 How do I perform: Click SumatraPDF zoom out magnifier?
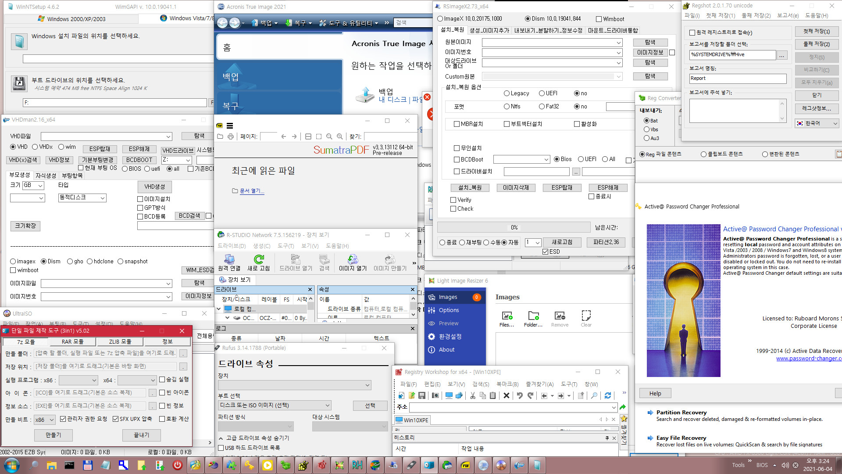point(329,136)
